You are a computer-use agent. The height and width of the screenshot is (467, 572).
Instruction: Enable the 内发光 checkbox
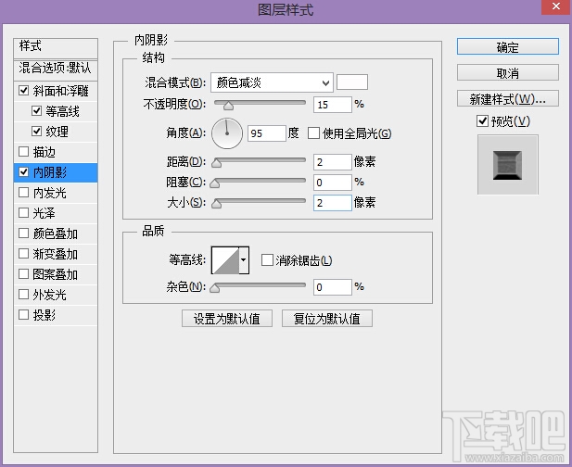24,192
